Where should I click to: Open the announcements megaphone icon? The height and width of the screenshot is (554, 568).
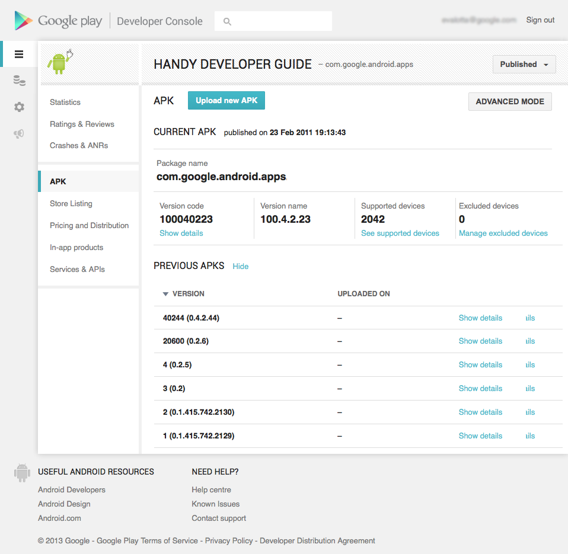coord(19,134)
